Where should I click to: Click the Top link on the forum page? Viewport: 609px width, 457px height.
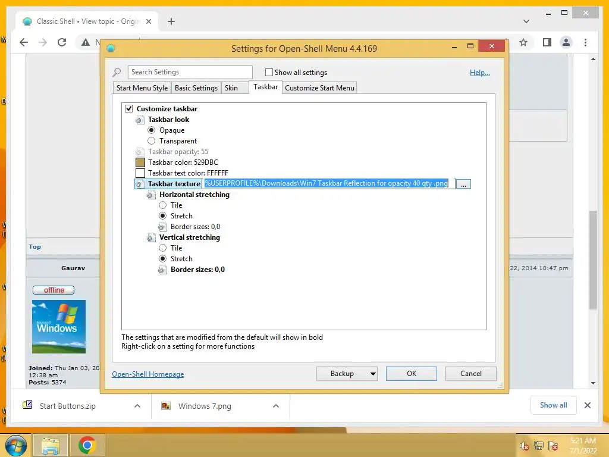click(x=34, y=247)
